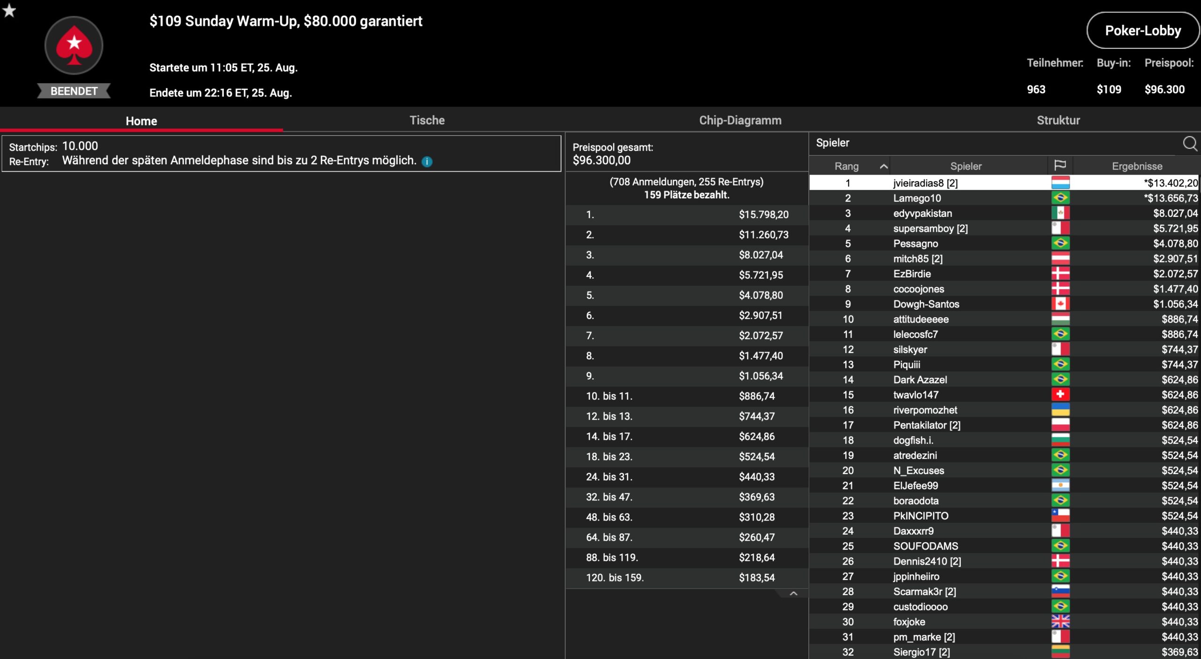The width and height of the screenshot is (1201, 659).
Task: Click the favorite star icon
Action: 9,10
